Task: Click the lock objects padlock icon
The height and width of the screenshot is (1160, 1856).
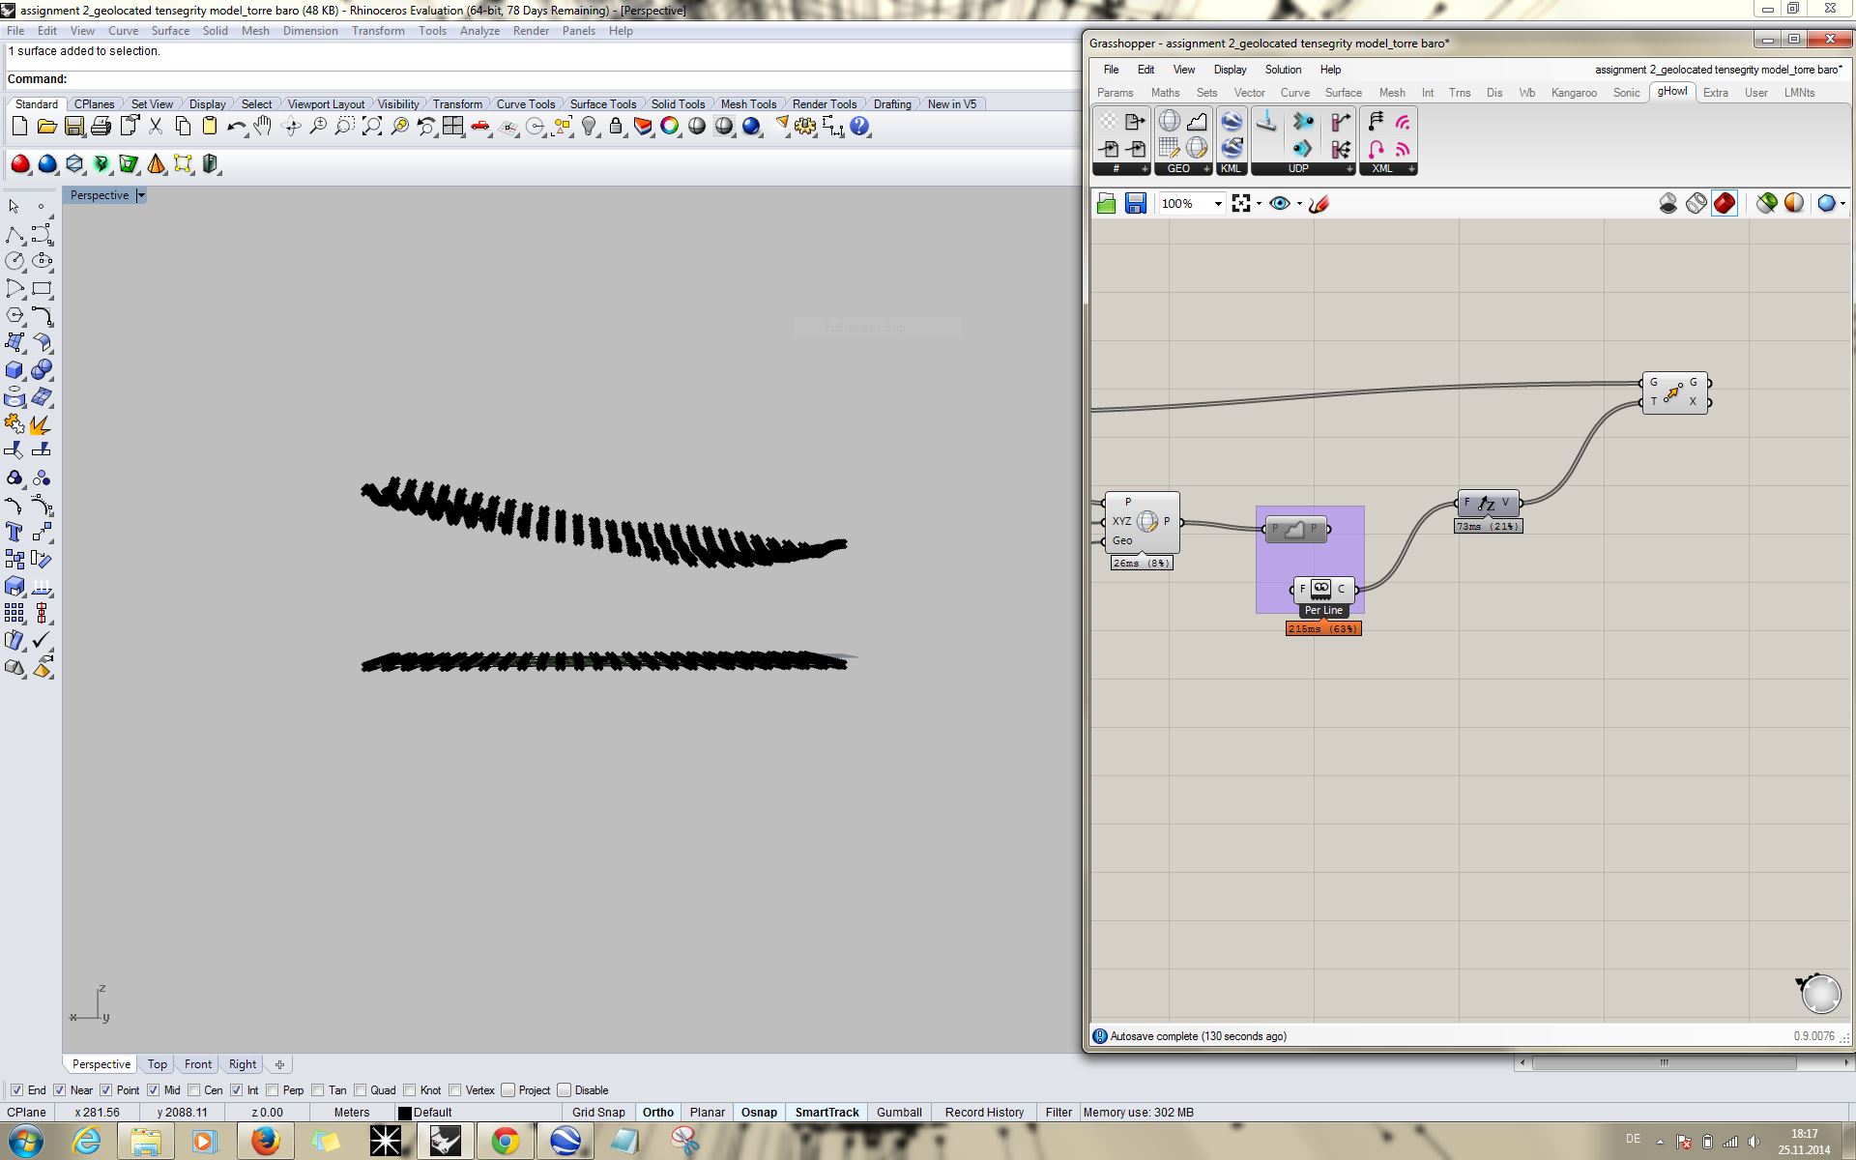Action: click(x=616, y=127)
